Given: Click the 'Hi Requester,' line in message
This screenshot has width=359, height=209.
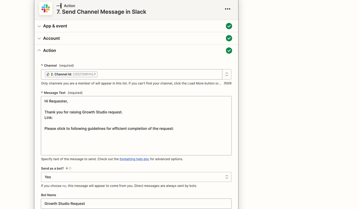Looking at the screenshot, I should tap(56, 101).
